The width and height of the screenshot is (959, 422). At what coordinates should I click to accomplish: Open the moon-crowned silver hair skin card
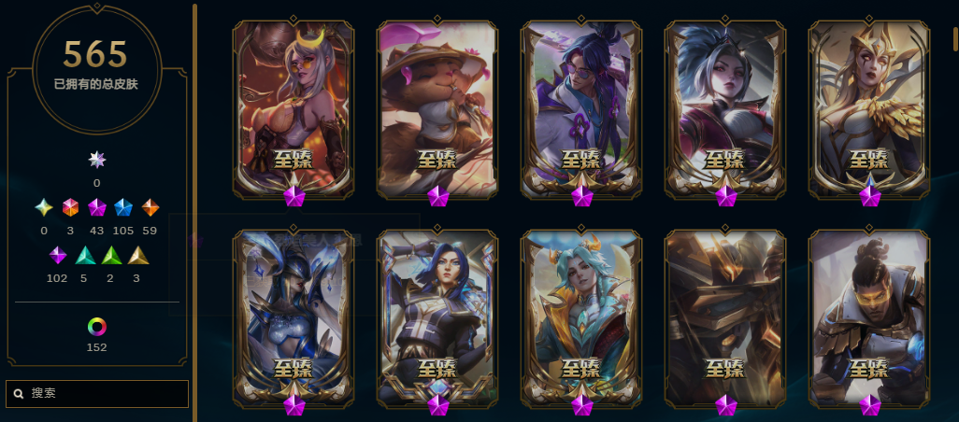(293, 110)
